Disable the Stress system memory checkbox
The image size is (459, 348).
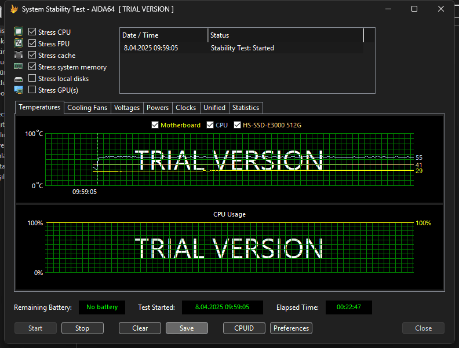[32, 67]
